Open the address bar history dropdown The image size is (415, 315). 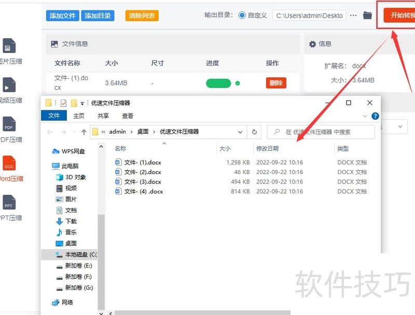[x=242, y=132]
